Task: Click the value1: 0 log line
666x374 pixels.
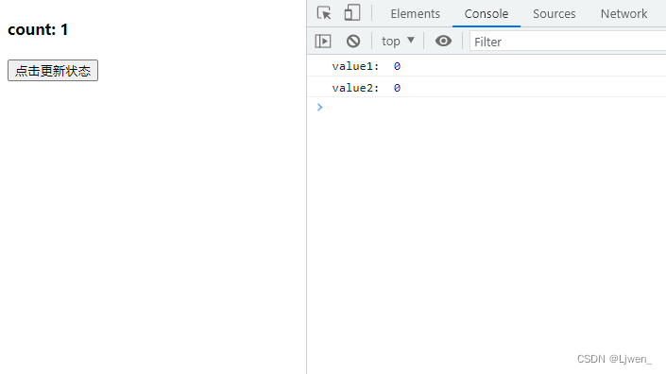Action: pos(487,66)
